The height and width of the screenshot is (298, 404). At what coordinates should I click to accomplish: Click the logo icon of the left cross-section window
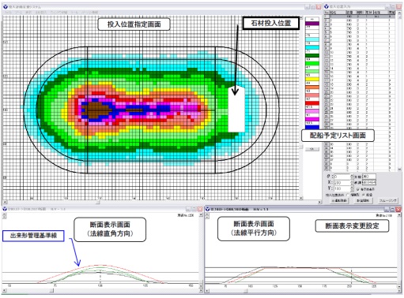(5, 209)
